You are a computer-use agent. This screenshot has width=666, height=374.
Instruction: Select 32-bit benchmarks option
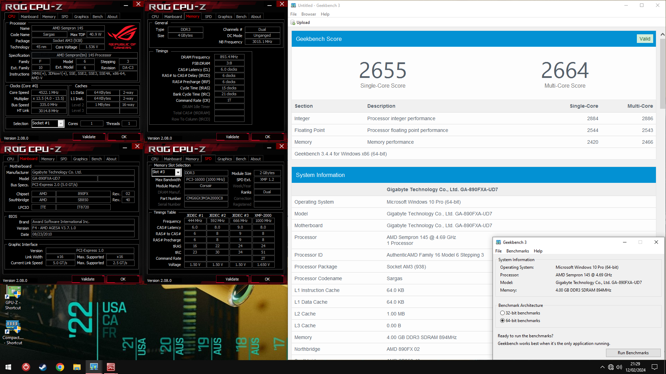(502, 313)
